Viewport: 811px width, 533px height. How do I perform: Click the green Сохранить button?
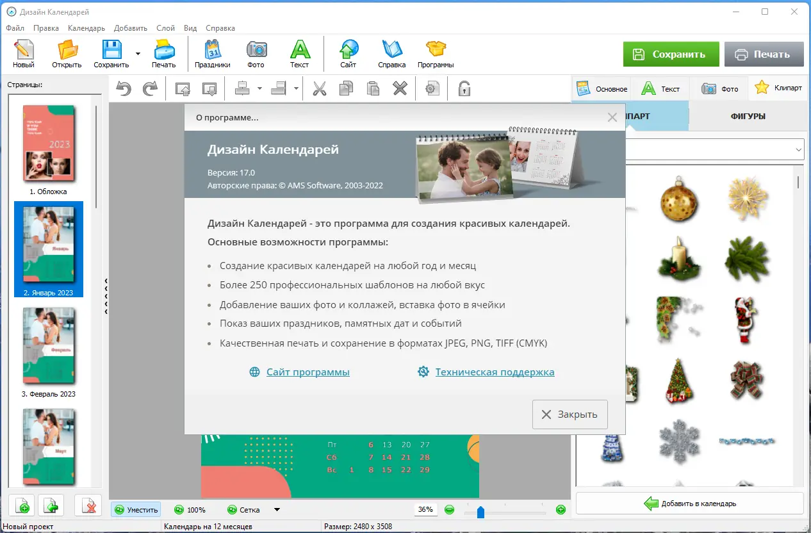coord(671,54)
